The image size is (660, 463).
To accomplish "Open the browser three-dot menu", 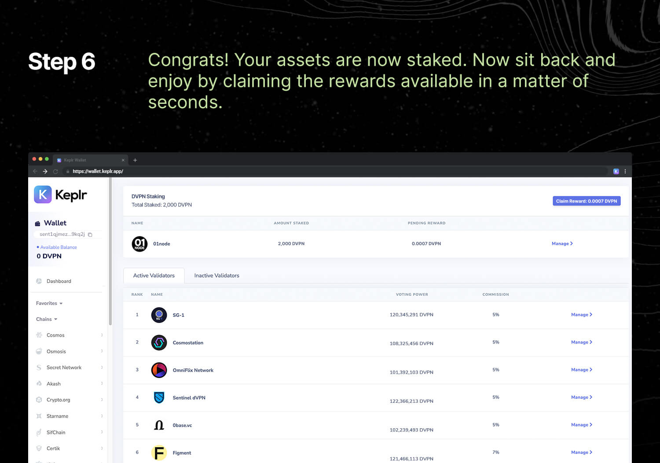I will pyautogui.click(x=625, y=171).
